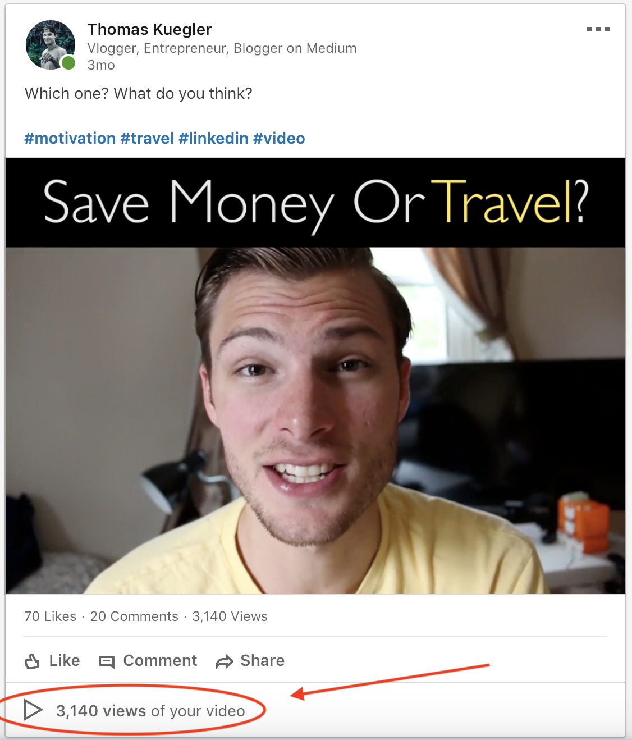Click the play triangle icon by video views
This screenshot has width=632, height=740.
click(x=33, y=710)
